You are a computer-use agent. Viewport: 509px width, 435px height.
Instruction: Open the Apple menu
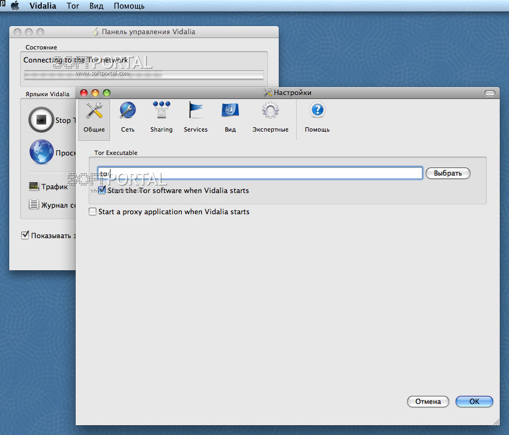pos(15,5)
